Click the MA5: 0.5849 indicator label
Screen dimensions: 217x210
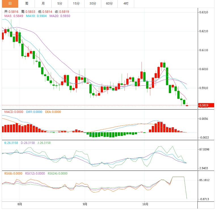(x=14, y=16)
